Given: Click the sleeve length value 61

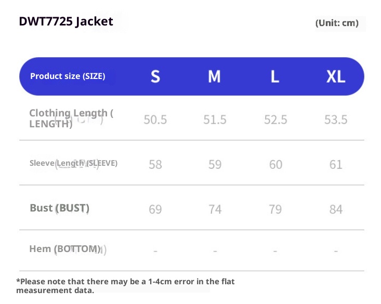Looking at the screenshot, I should [336, 165].
